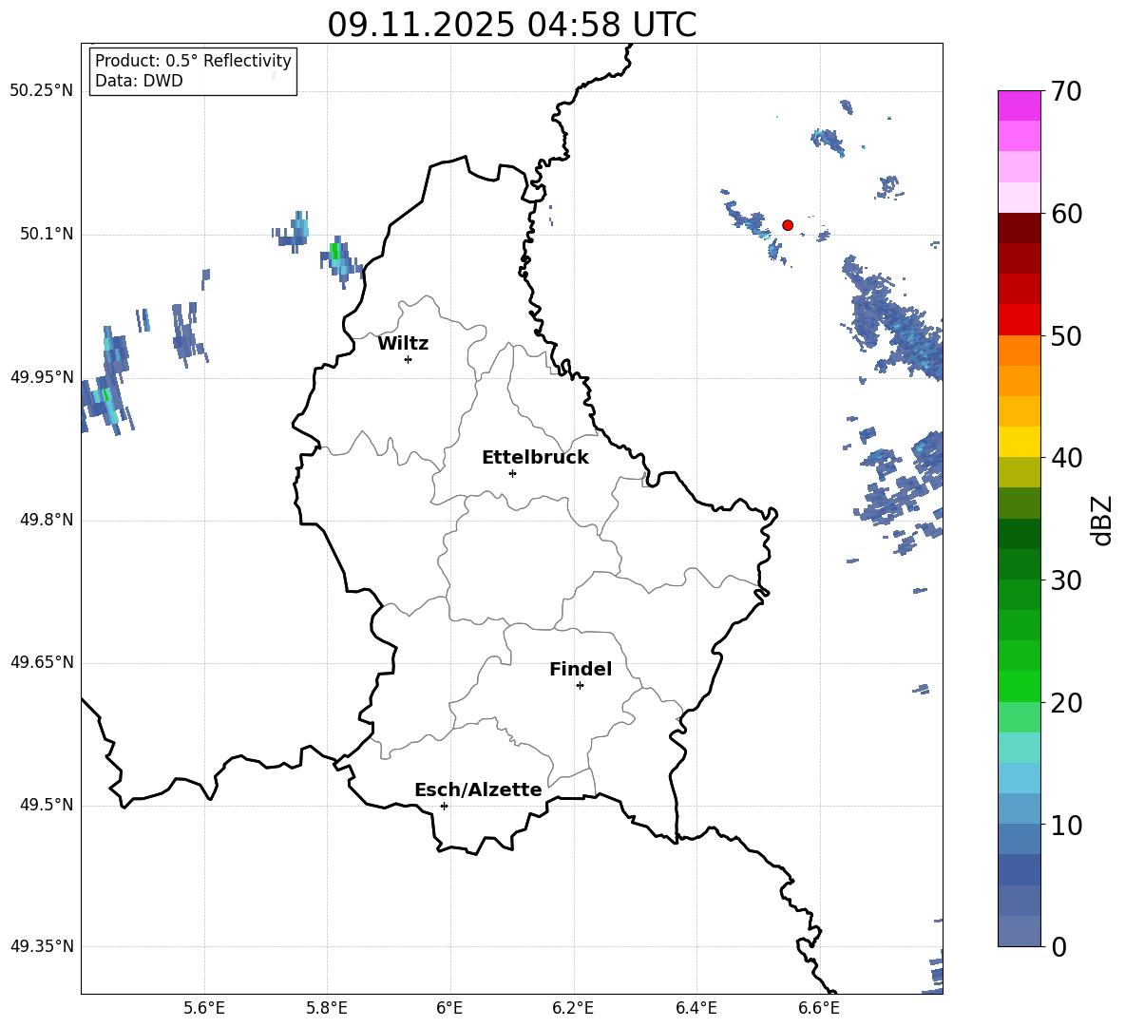
Task: Click the magenta top colorbar segment
Action: click(1019, 105)
